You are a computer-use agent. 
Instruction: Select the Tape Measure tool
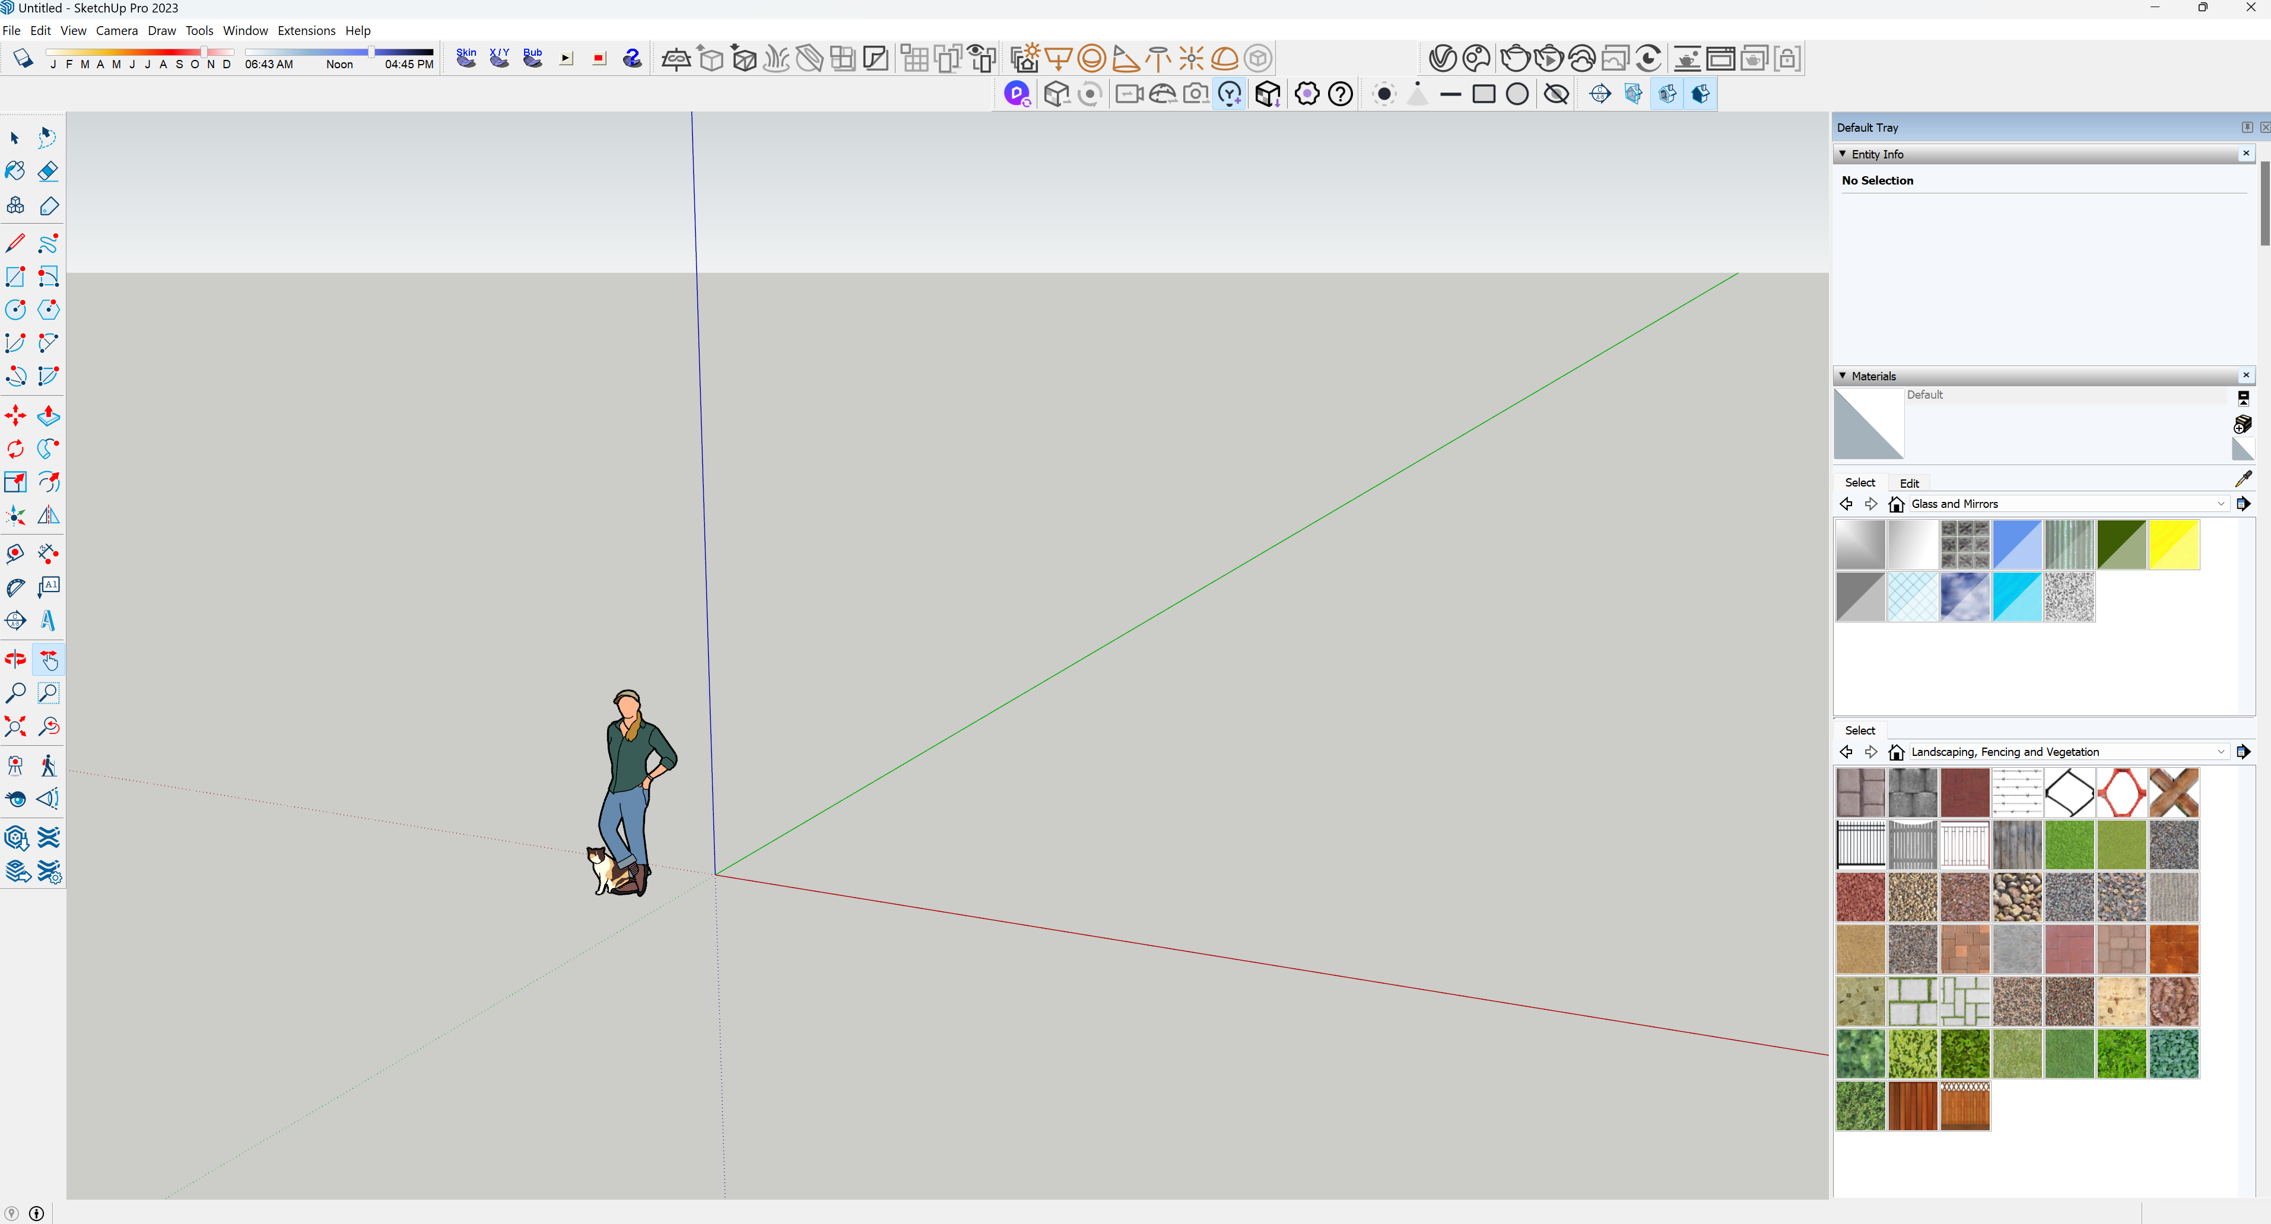pyautogui.click(x=15, y=554)
